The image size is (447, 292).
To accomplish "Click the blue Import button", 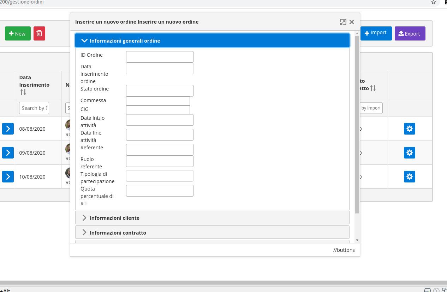I will [x=376, y=33].
